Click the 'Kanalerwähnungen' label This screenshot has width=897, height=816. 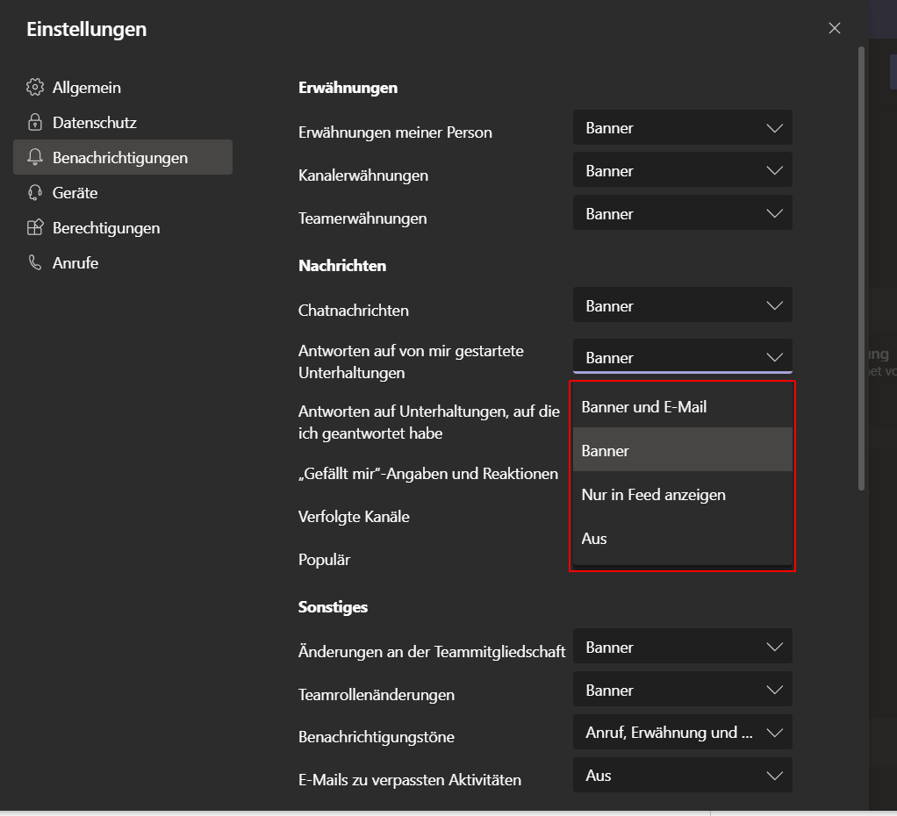click(363, 175)
